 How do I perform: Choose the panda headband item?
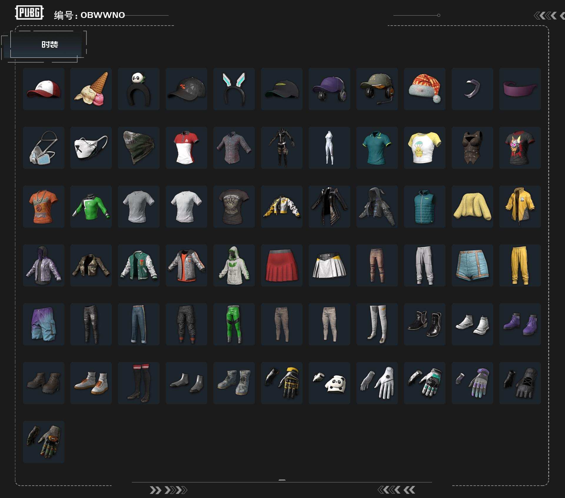[x=139, y=89]
